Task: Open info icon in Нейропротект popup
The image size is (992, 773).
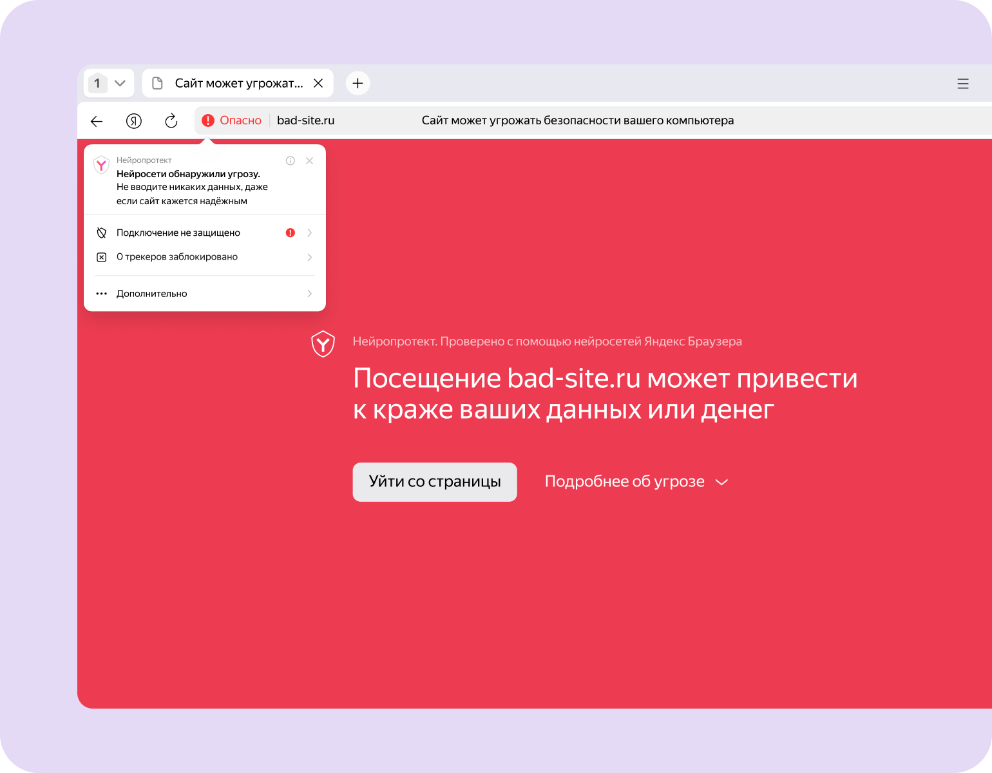Action: [291, 161]
